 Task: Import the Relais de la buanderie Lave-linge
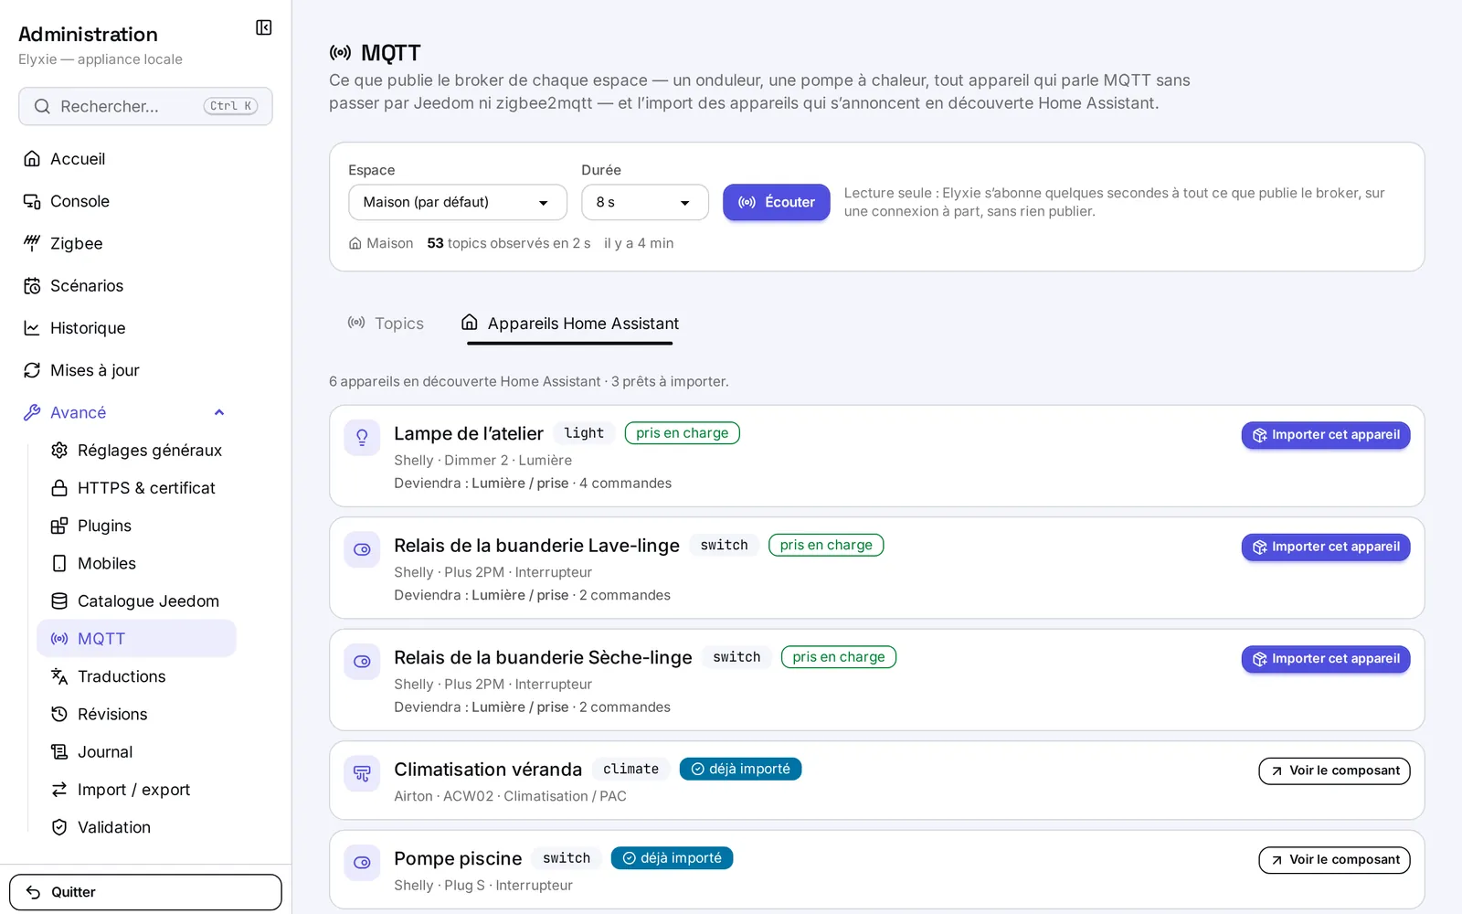(x=1326, y=547)
